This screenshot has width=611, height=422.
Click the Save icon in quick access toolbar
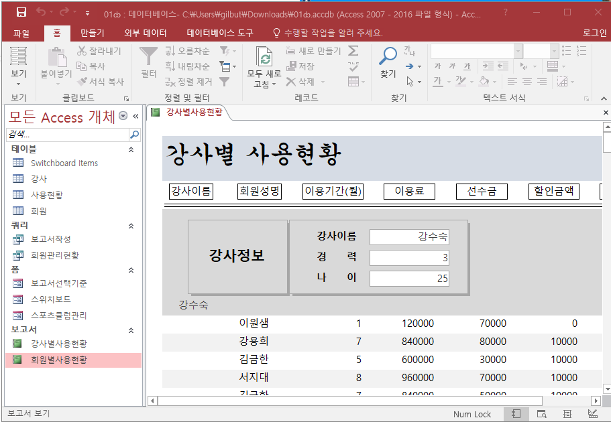coord(21,13)
